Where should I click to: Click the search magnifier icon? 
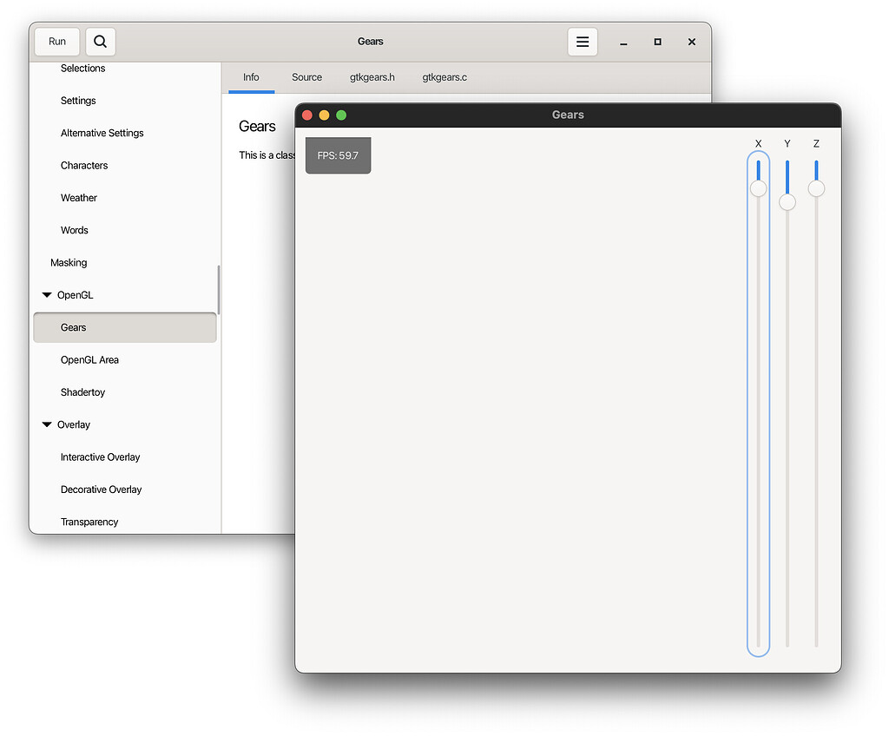pyautogui.click(x=100, y=41)
